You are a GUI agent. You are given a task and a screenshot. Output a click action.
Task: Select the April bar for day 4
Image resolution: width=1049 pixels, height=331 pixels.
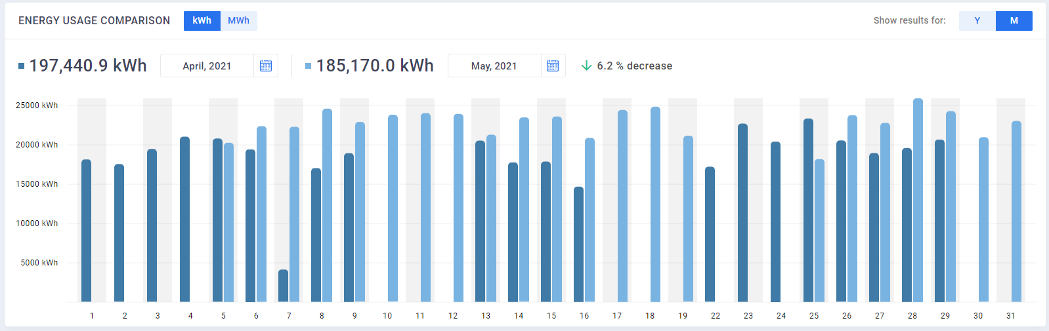(185, 220)
